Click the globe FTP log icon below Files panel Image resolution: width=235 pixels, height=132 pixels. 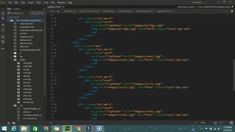click(14, 123)
